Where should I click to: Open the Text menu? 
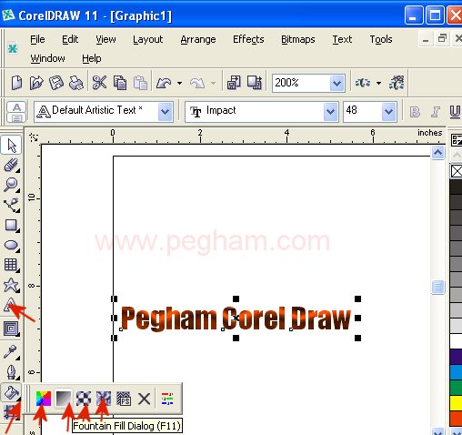tap(342, 39)
